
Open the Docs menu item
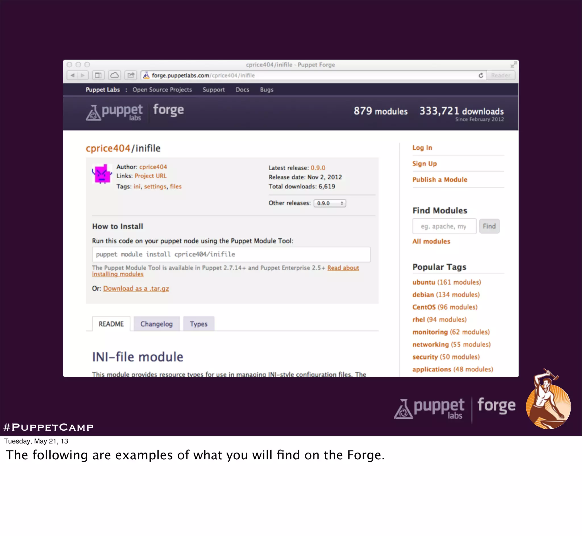(242, 90)
